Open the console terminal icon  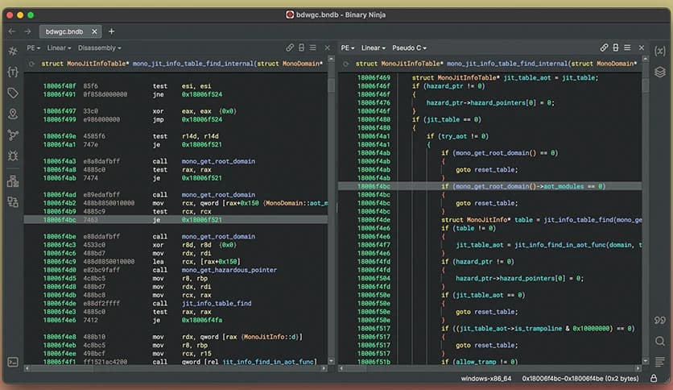point(12,363)
